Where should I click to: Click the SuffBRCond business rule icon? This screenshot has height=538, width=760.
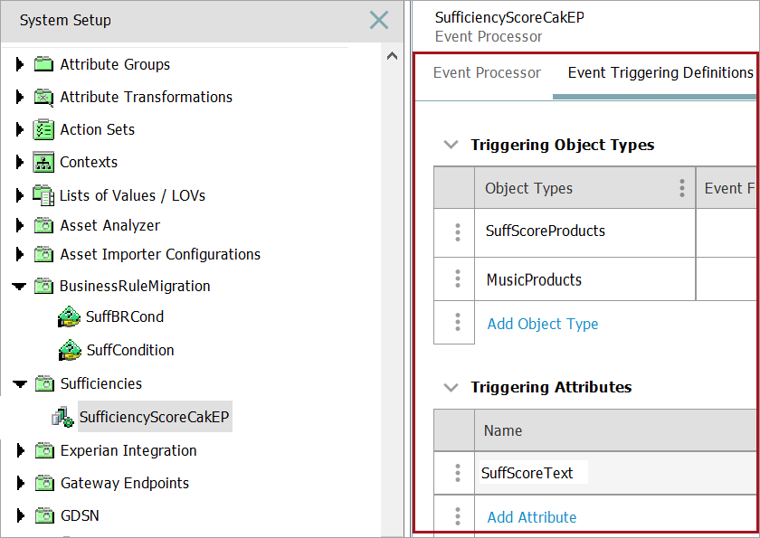click(x=69, y=317)
